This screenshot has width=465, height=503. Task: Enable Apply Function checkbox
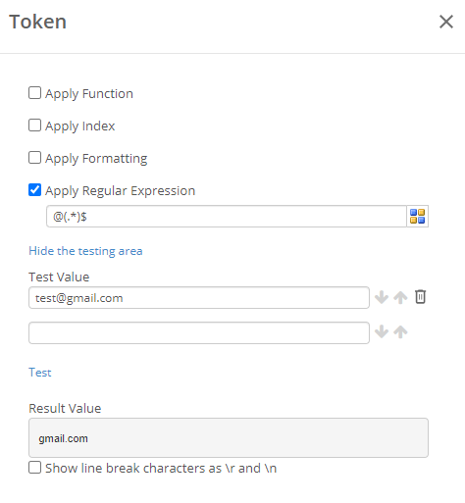34,93
